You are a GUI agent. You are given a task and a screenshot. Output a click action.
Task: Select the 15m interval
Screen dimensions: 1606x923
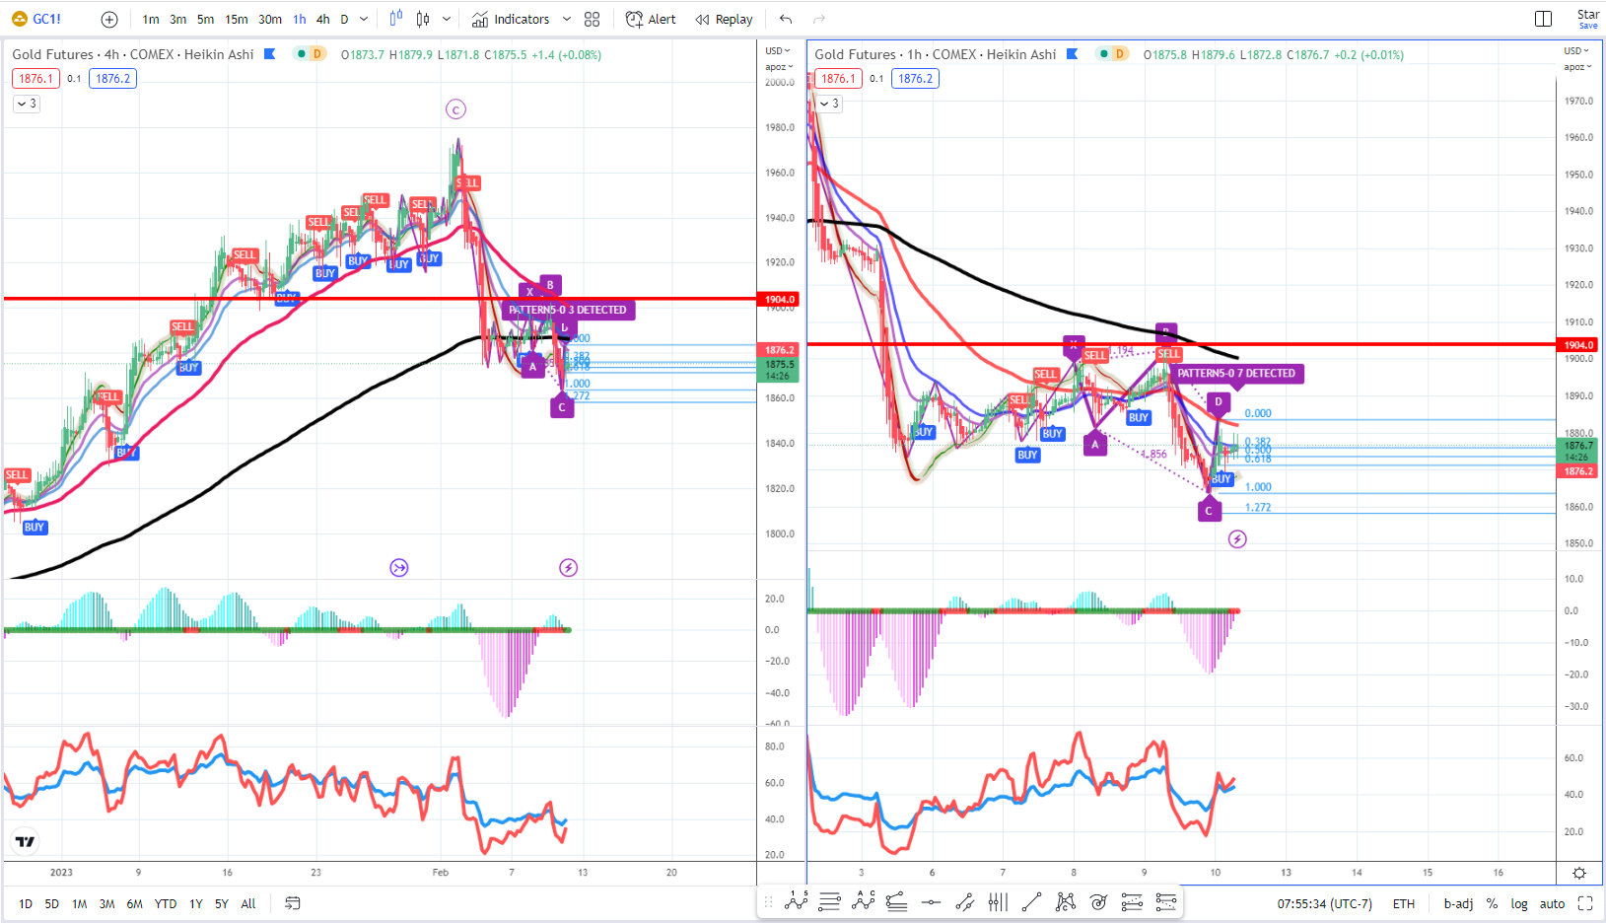[x=237, y=19]
